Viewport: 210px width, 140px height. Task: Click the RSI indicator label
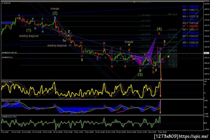click(x=7, y=81)
